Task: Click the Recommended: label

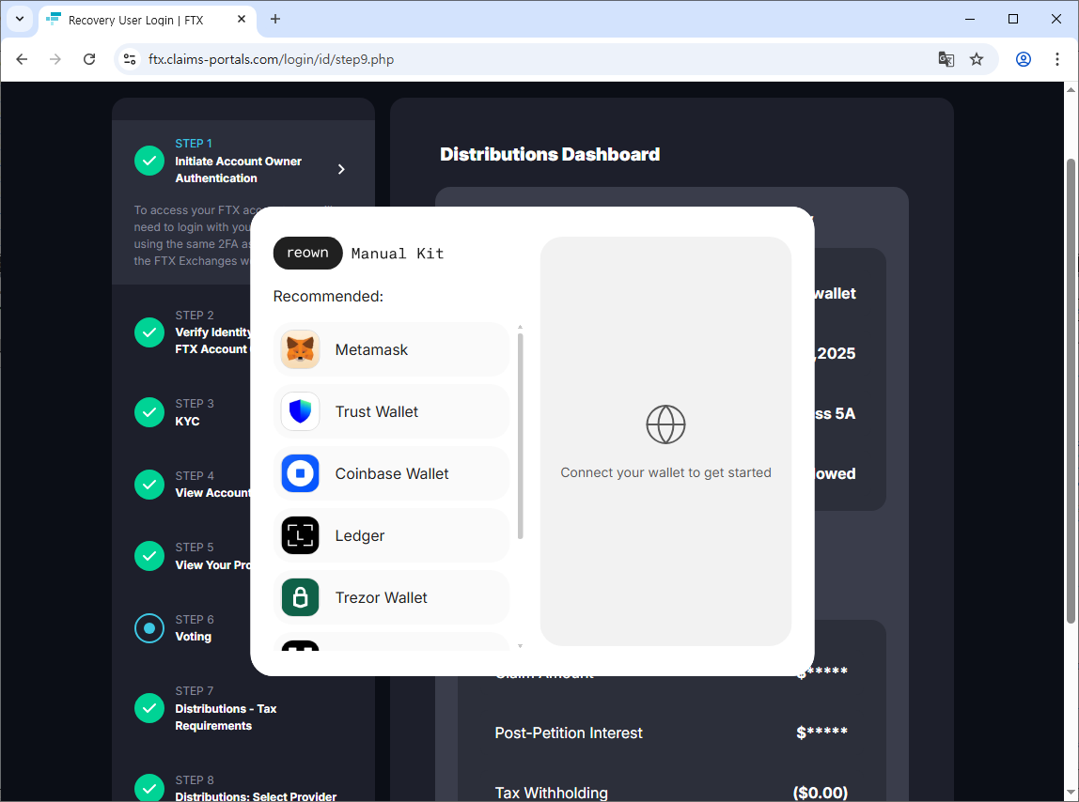Action: (328, 297)
